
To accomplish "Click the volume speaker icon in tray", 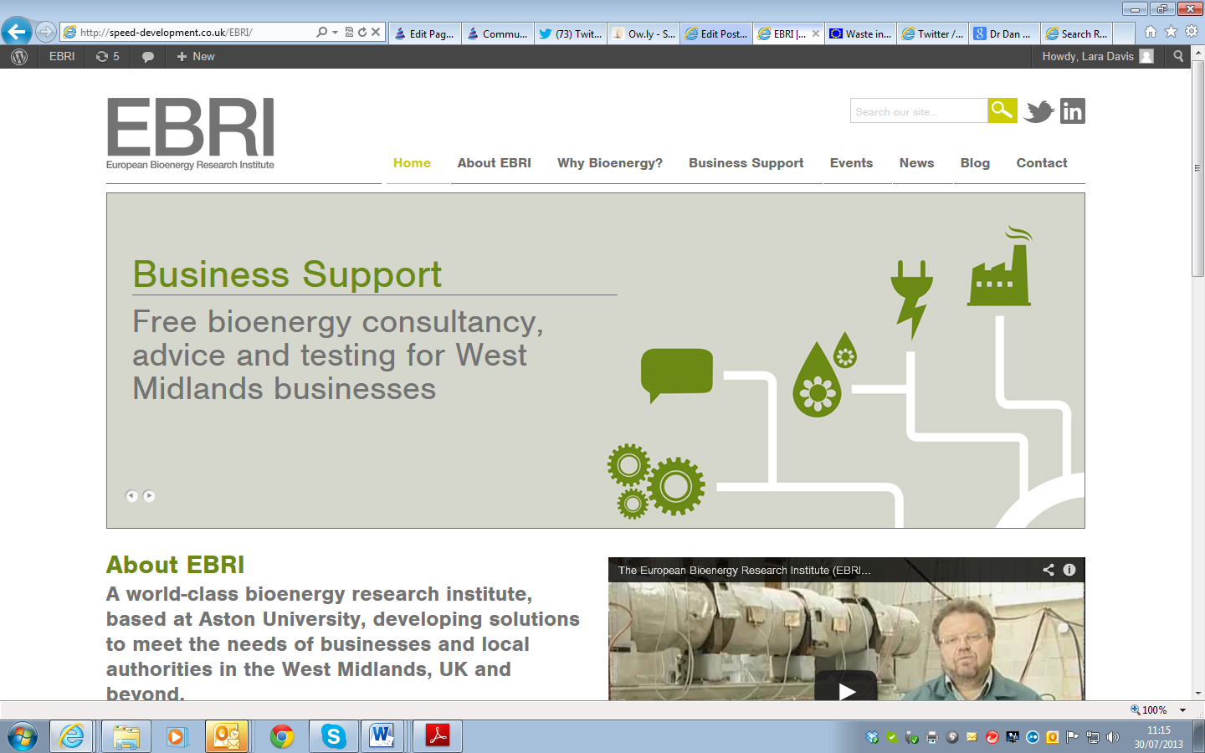I will [1112, 737].
